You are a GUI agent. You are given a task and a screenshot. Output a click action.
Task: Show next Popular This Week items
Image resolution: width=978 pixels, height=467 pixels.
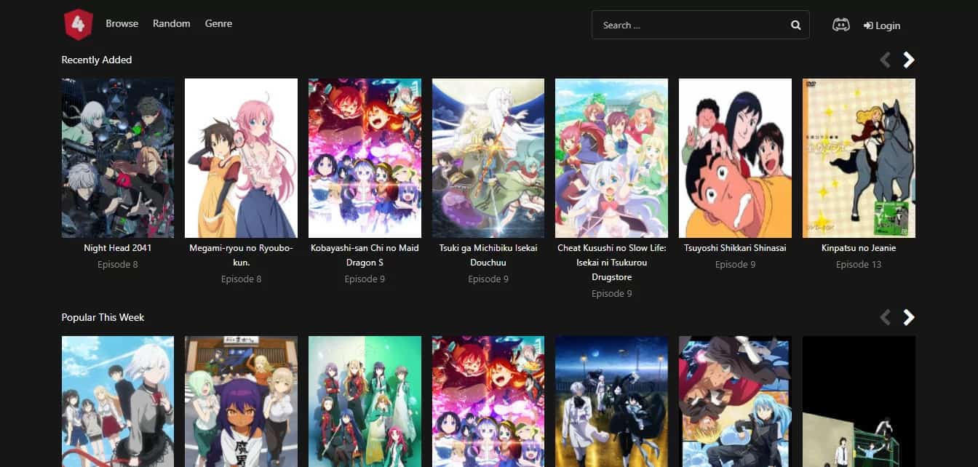[x=908, y=317]
